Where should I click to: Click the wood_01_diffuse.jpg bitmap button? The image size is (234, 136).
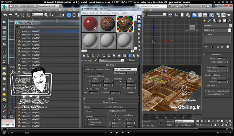pos(114,107)
